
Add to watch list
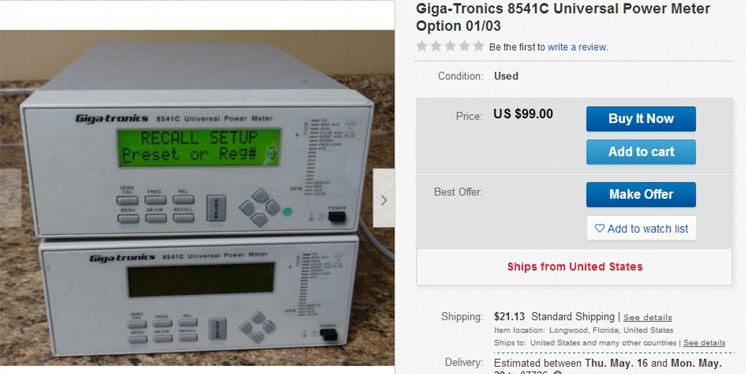(641, 228)
